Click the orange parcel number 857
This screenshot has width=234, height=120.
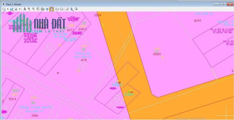tap(15, 95)
